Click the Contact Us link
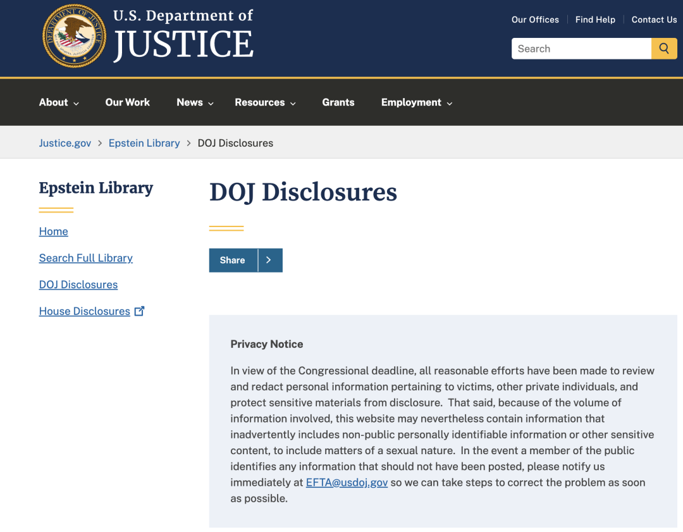 [x=654, y=20]
